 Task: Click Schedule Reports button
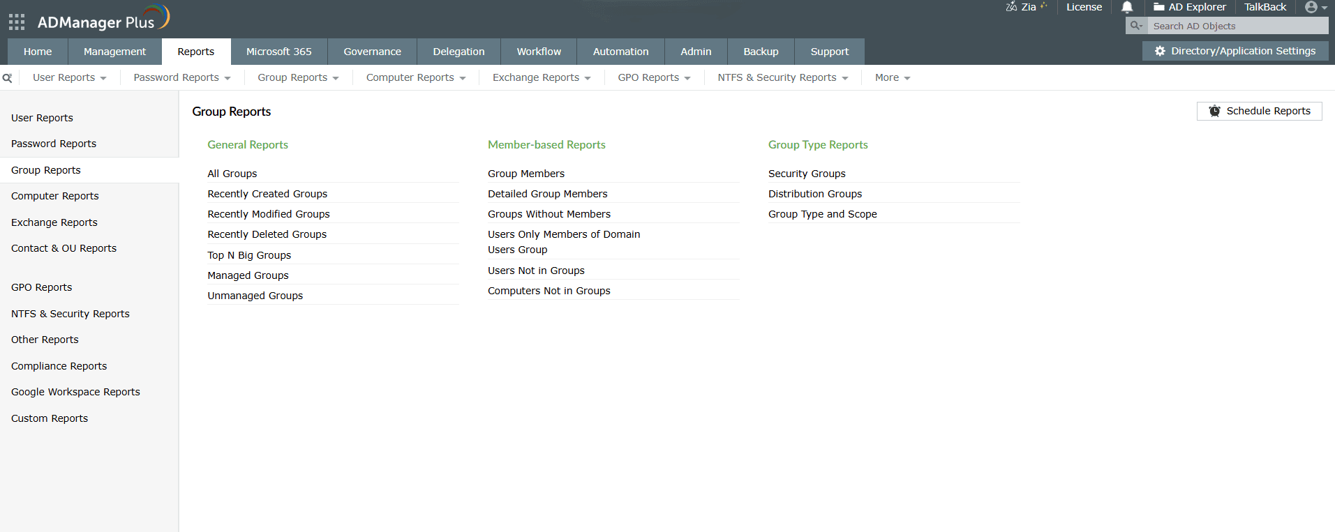[x=1259, y=111]
